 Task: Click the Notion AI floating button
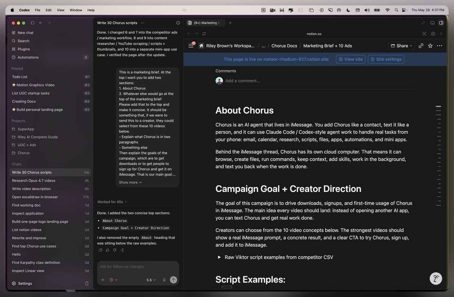(x=436, y=278)
